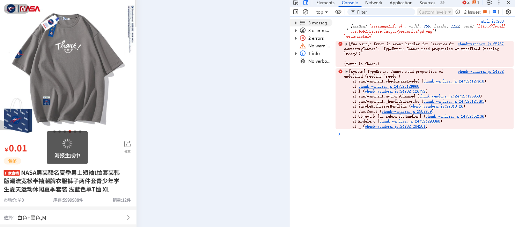Screen dimensions: 515x227
Task: Expand the system TypeError stack trace
Action: coord(347,71)
